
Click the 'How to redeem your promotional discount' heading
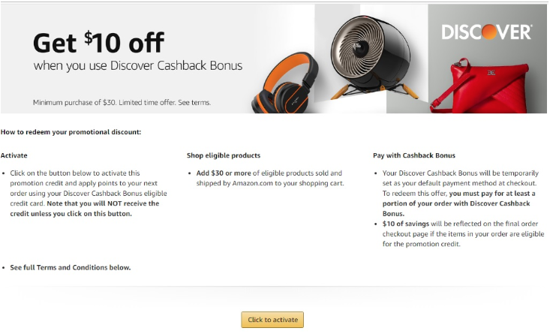pyautogui.click(x=71, y=132)
